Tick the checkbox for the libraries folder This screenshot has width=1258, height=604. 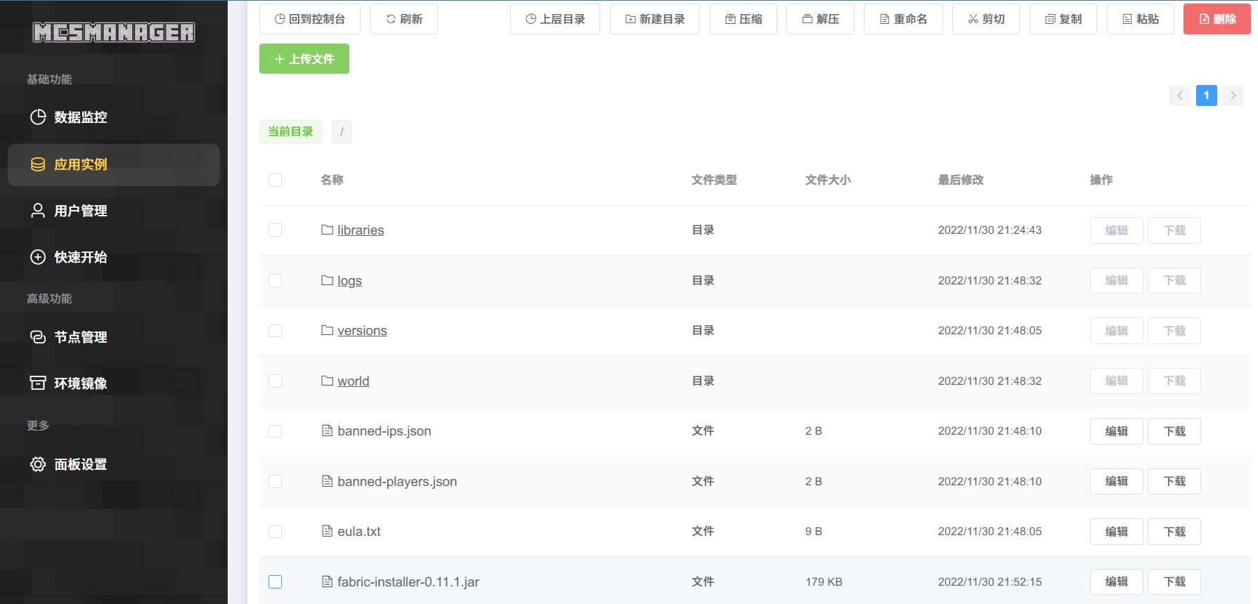pos(275,230)
